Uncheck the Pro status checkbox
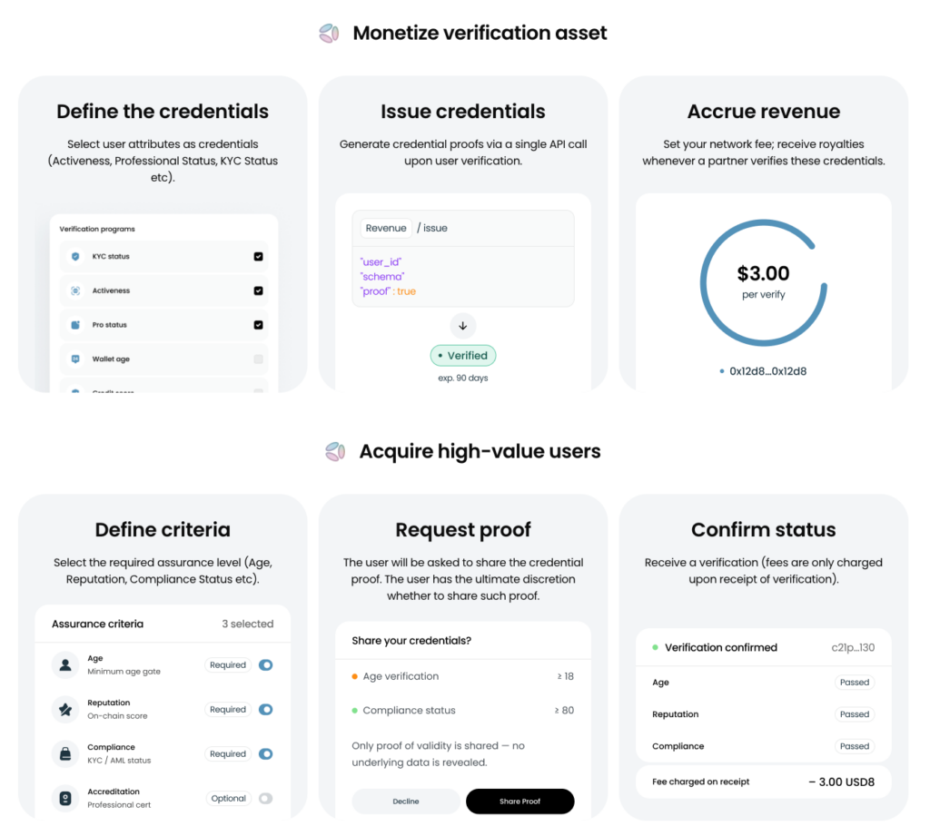 pos(258,325)
